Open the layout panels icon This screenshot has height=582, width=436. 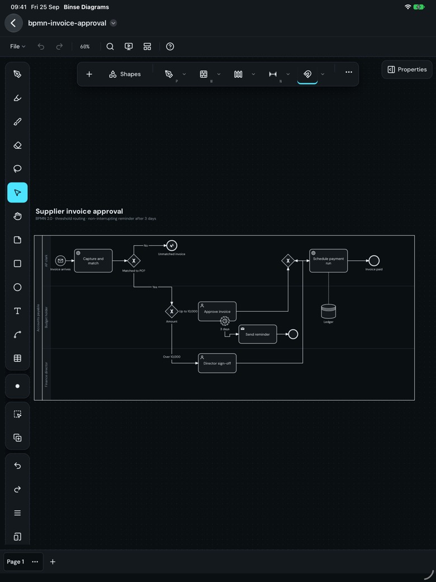pos(147,46)
